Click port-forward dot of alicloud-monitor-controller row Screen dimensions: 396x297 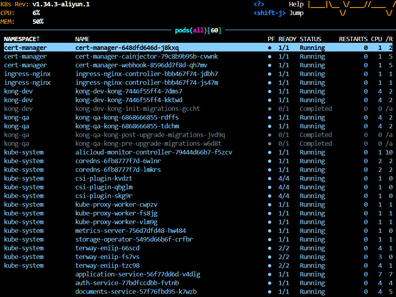tap(269, 152)
